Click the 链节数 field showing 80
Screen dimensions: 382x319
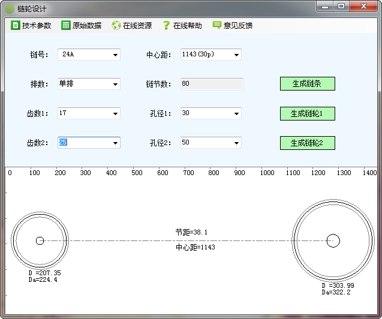click(212, 84)
